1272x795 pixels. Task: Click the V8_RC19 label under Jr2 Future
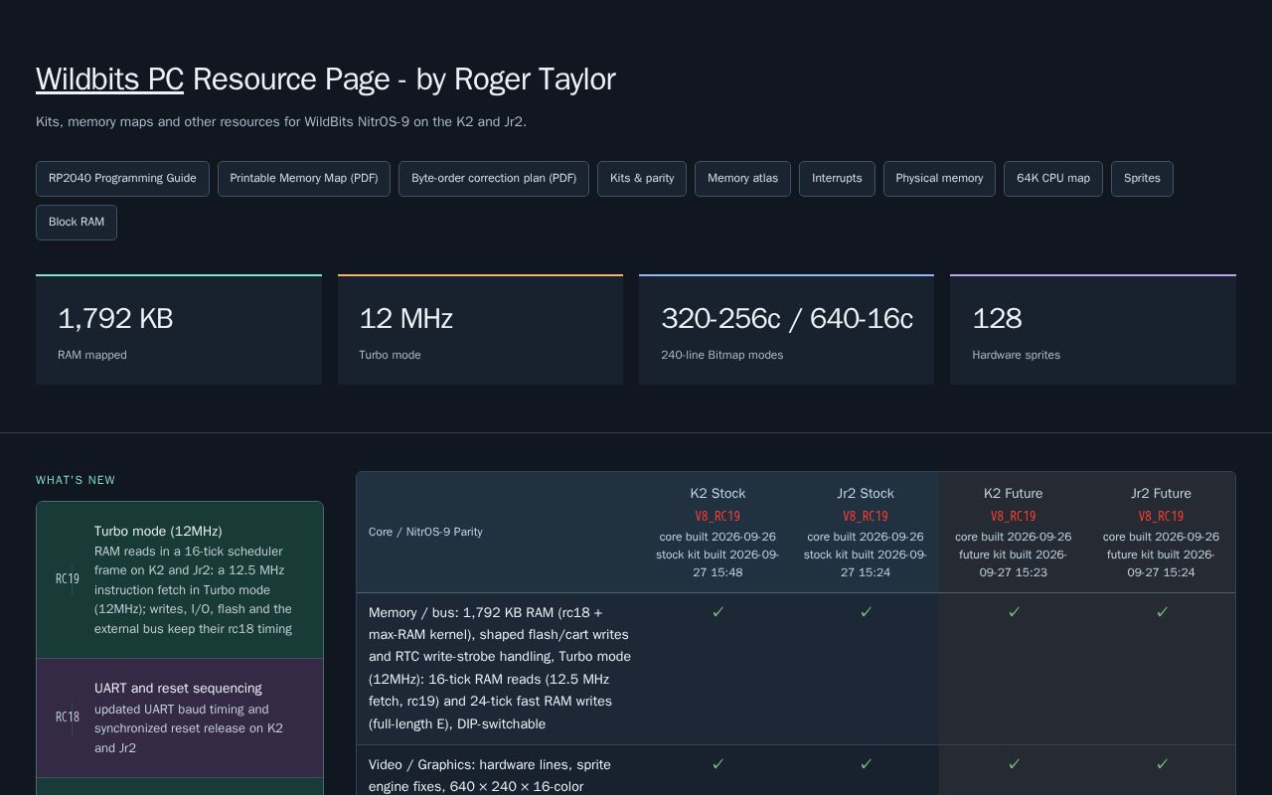click(x=1161, y=517)
